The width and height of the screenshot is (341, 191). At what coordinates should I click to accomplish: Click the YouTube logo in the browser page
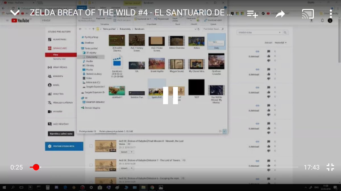pos(20,20)
